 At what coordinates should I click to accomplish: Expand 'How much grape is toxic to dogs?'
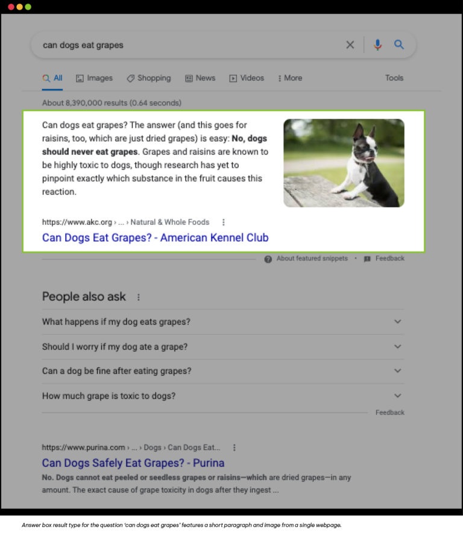(x=223, y=396)
